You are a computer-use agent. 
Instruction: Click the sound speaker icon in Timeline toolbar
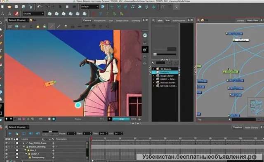click(x=31, y=134)
